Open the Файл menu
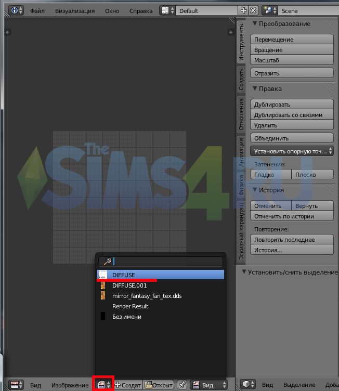 click(x=37, y=10)
